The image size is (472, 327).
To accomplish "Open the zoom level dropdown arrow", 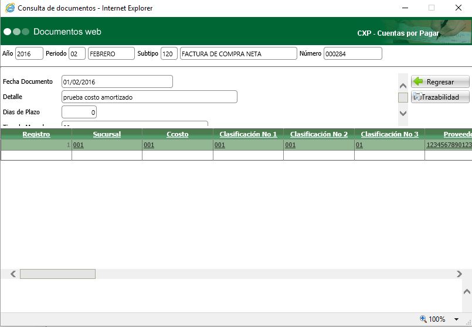I will [x=456, y=319].
